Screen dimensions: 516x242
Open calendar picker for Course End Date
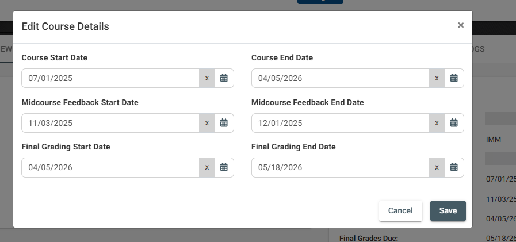(x=454, y=78)
